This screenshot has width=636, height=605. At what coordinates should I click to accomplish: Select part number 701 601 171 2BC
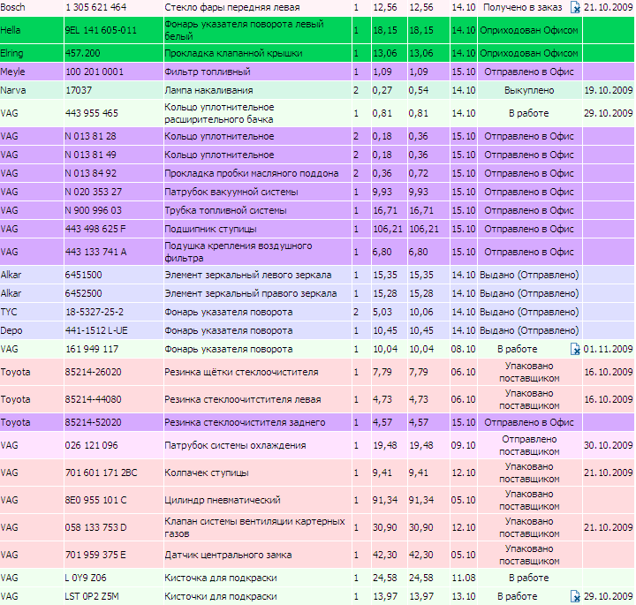point(101,473)
